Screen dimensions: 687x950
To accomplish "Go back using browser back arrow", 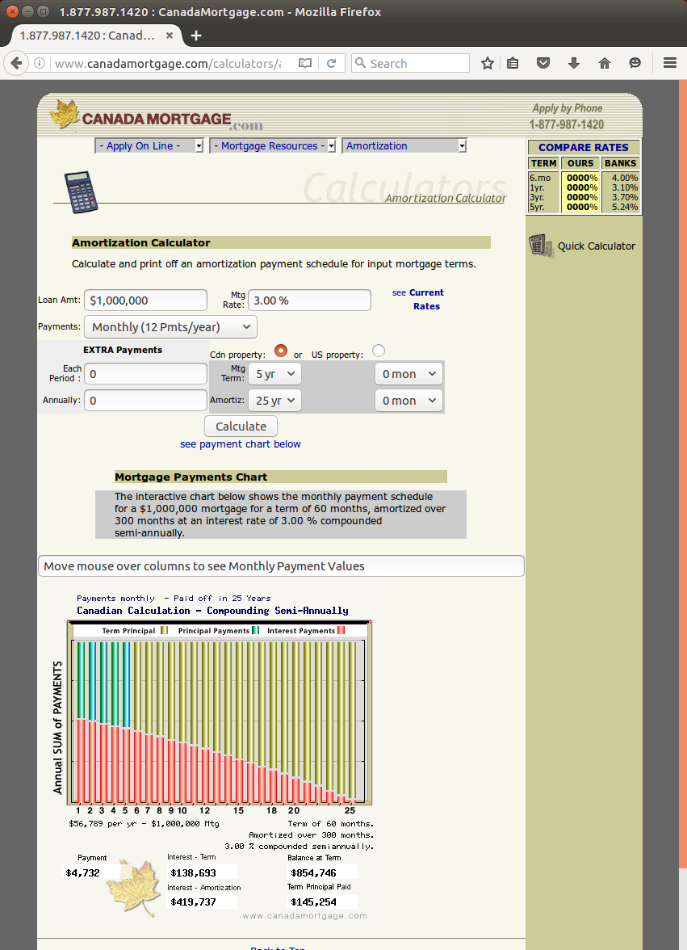I will pos(17,63).
